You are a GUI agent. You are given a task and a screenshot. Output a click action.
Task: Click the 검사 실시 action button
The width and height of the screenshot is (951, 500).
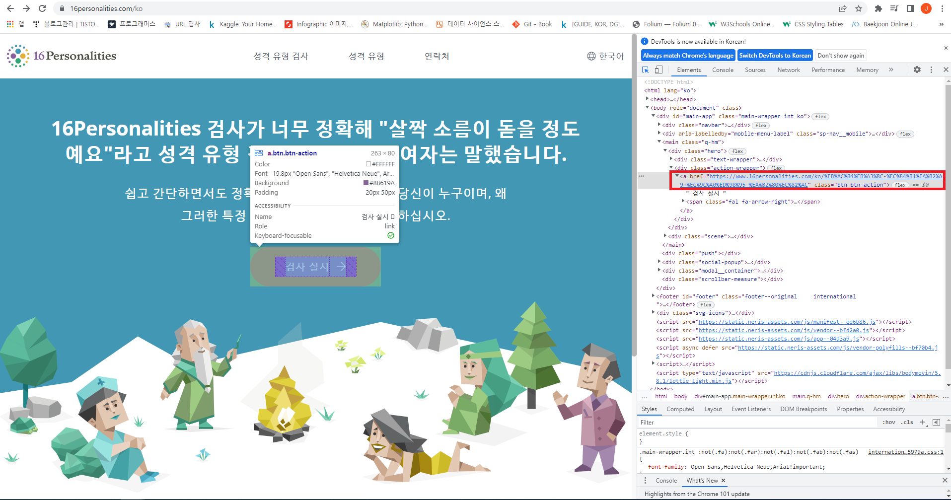[315, 267]
